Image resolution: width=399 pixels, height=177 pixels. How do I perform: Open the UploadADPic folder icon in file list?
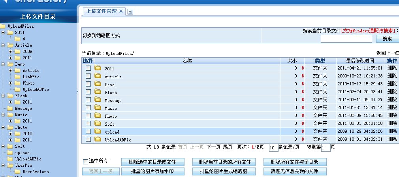[x=98, y=139]
